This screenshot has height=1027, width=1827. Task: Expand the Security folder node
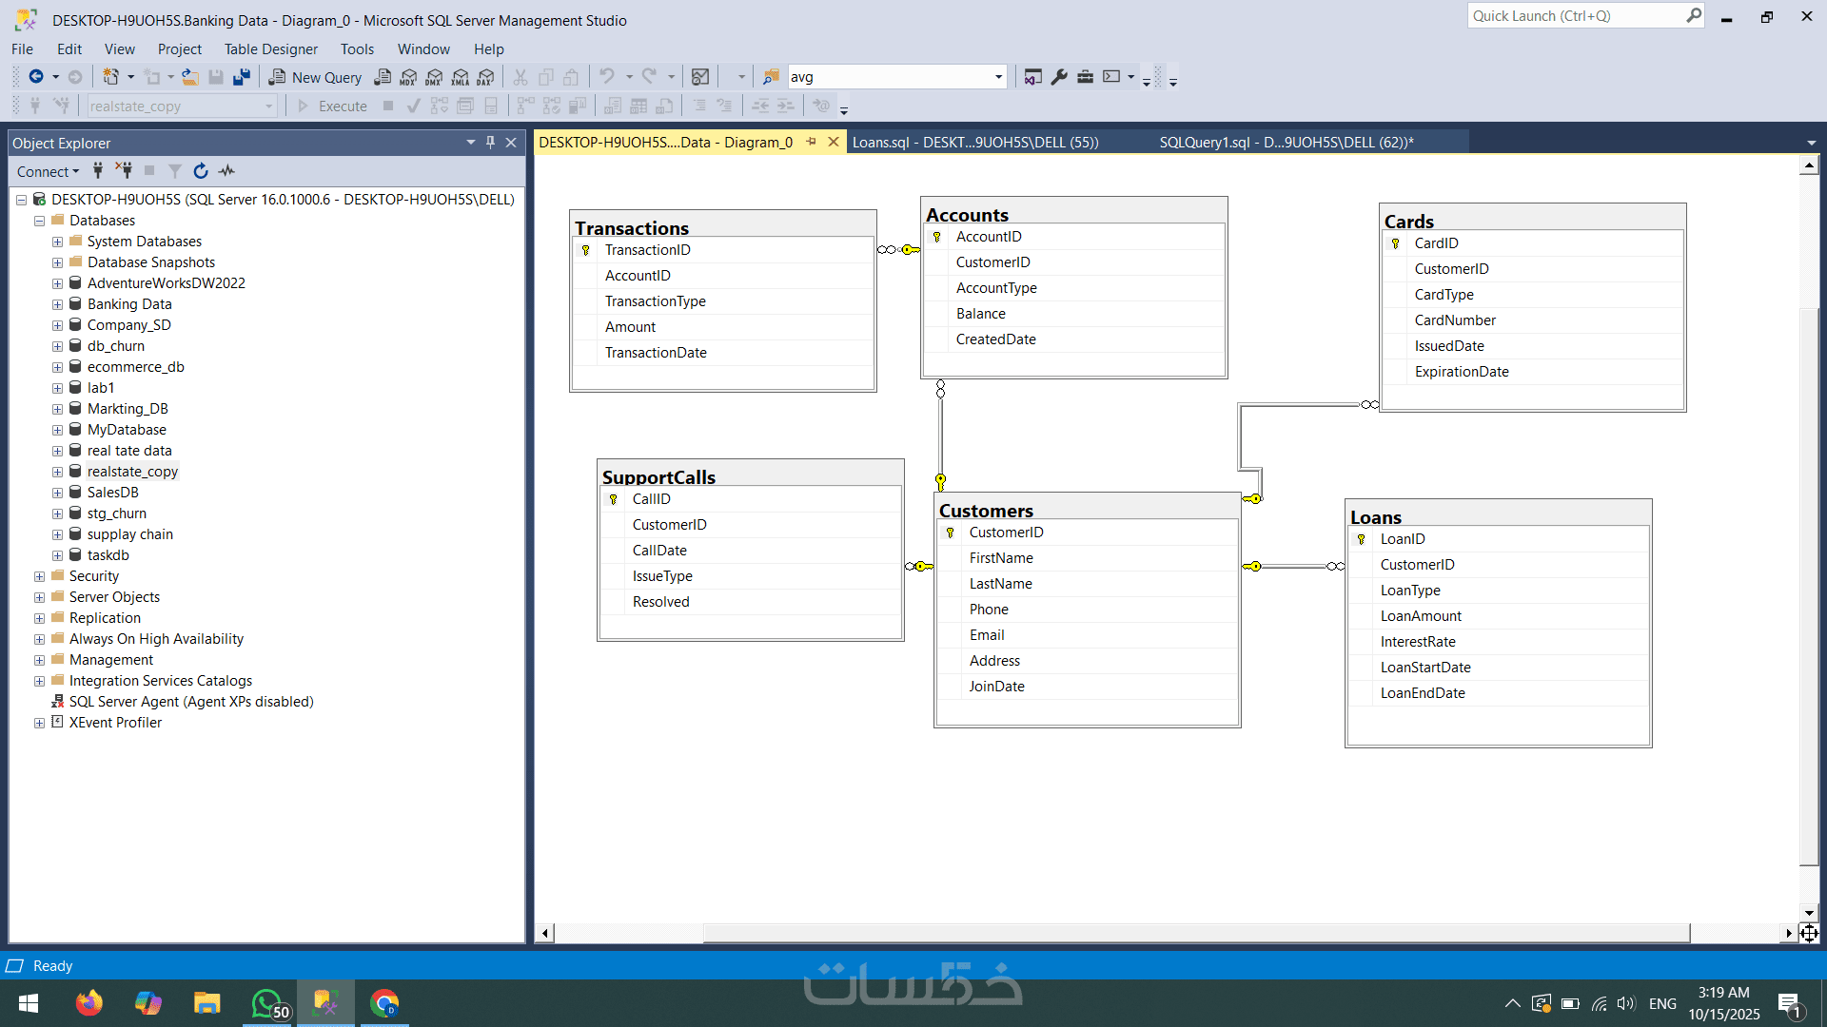tap(40, 576)
